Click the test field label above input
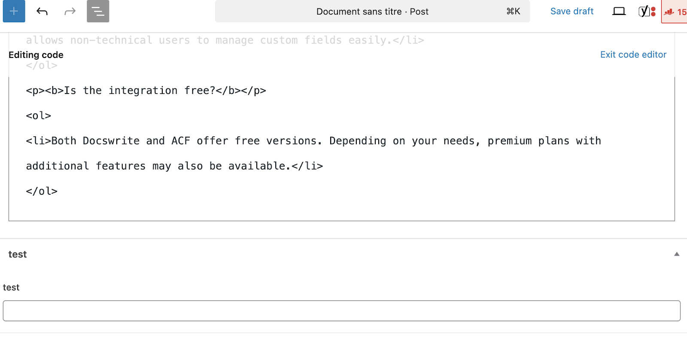 [11, 287]
